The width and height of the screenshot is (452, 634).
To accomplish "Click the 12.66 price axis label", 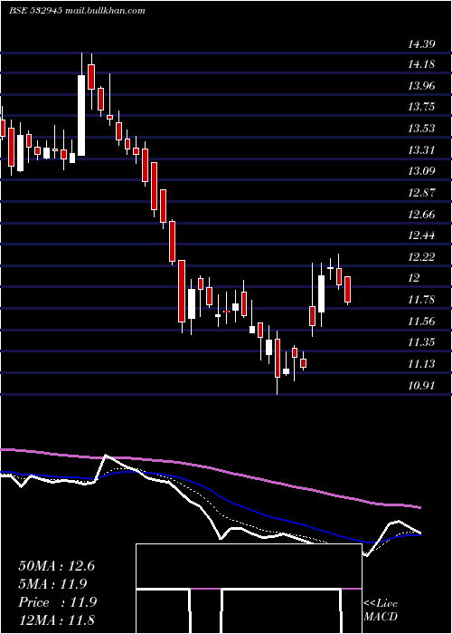I will tap(421, 215).
